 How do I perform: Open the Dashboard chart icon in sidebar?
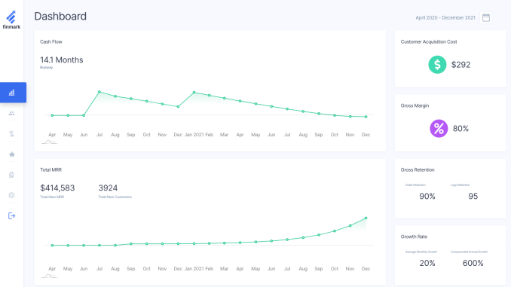12,93
